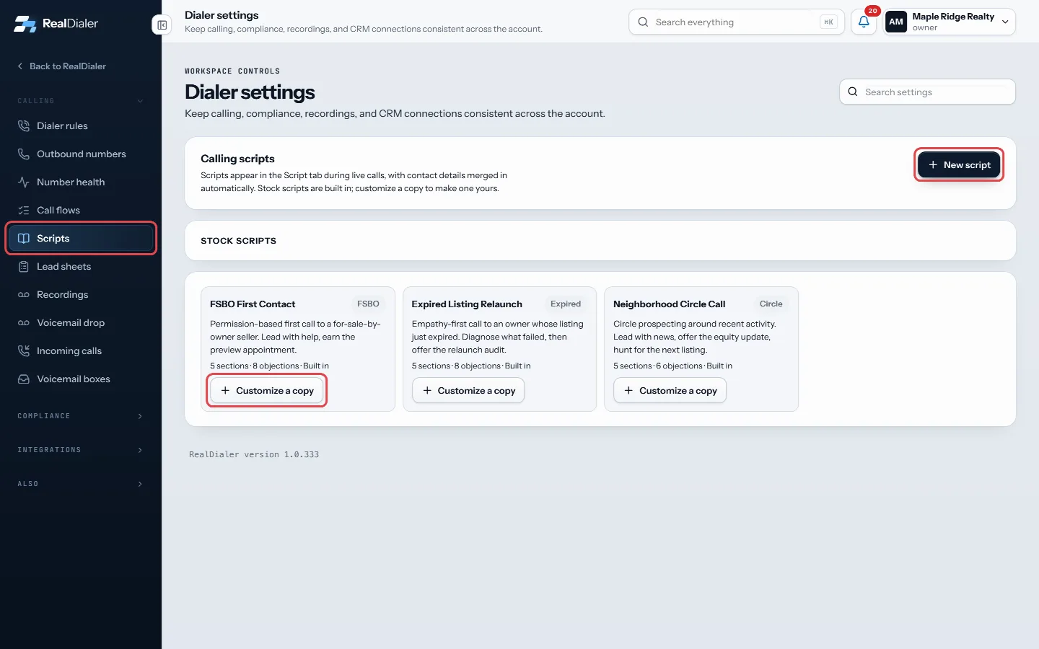Screen dimensions: 1039x649
Task: Click the Call flows list icon
Action: coord(24,210)
